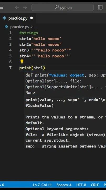The image size is (106, 190).
Task: Change indentation via Spaces: 4
Action: click(64, 185)
